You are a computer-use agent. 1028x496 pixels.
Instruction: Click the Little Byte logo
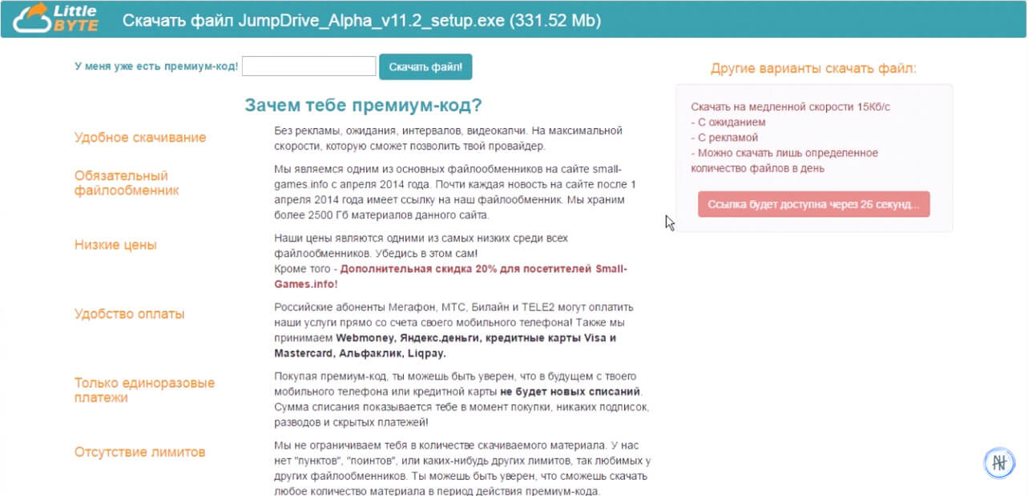pyautogui.click(x=57, y=18)
